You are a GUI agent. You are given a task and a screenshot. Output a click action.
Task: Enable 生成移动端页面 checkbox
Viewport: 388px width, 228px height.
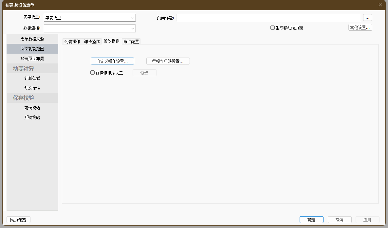pos(272,28)
